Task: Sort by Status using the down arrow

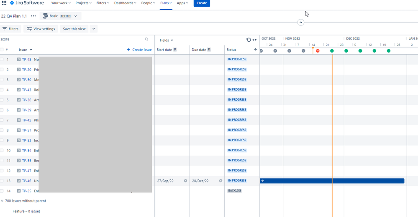Action: click(255, 50)
